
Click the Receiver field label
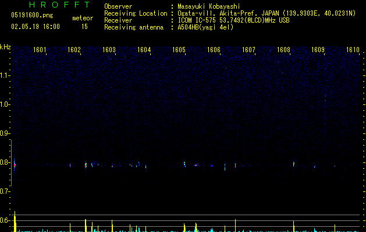(x=118, y=20)
